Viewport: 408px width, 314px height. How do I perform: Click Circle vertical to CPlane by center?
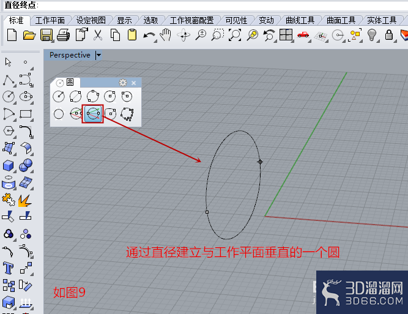pyautogui.click(x=76, y=114)
